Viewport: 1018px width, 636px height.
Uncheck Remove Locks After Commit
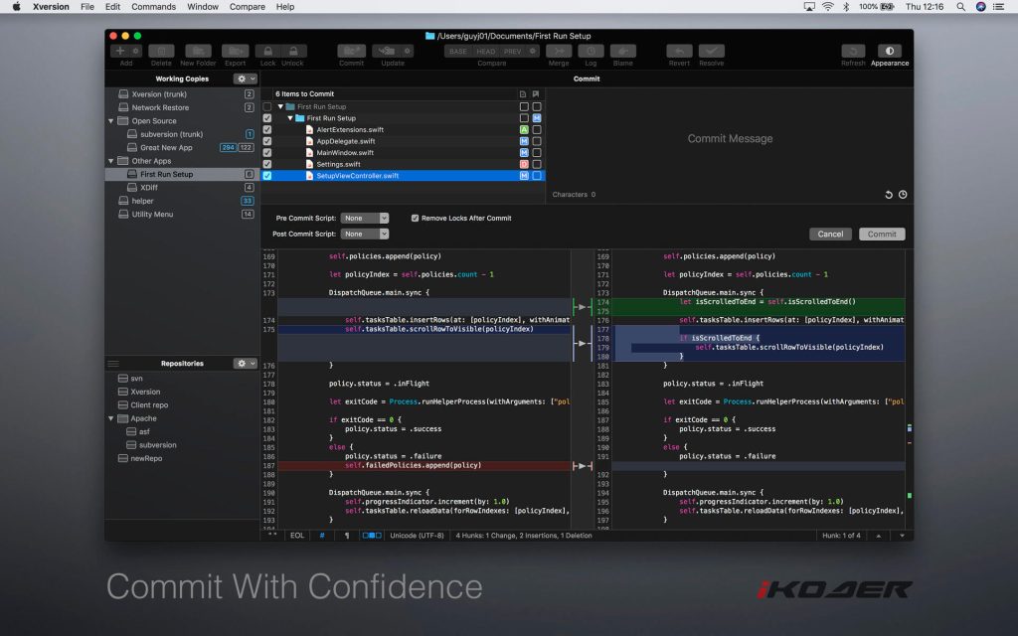(415, 218)
